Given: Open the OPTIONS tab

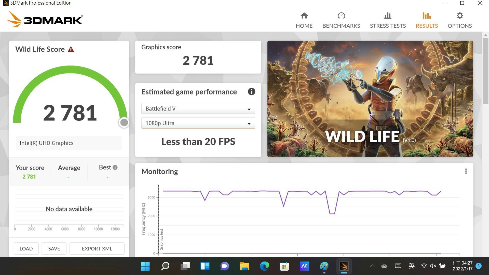Looking at the screenshot, I should (x=459, y=20).
